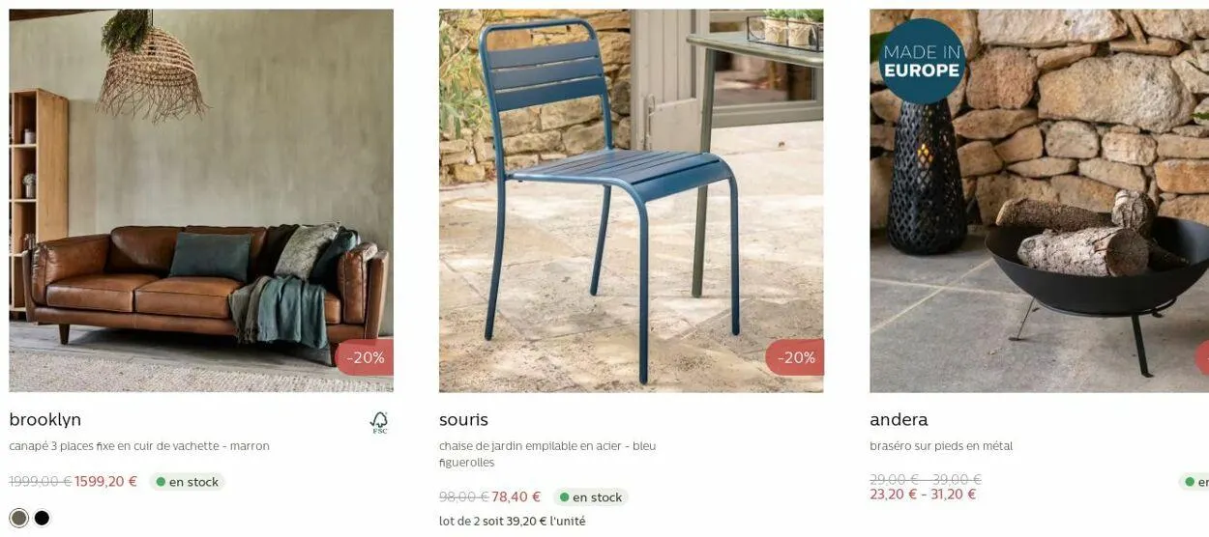This screenshot has height=537, width=1209.
Task: Open the souris product title link
Action: [x=463, y=420]
